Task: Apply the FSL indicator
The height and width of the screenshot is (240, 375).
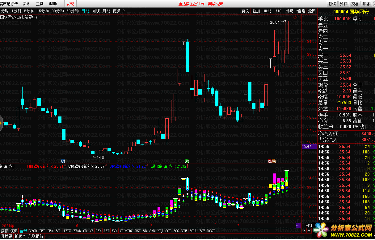Action: [x=58, y=231]
